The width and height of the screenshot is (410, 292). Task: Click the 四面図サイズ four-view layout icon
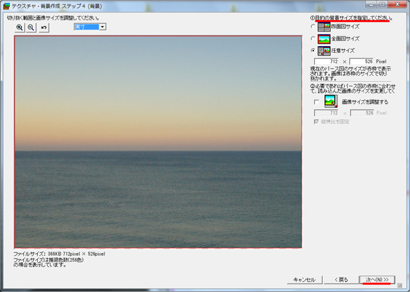pyautogui.click(x=324, y=26)
